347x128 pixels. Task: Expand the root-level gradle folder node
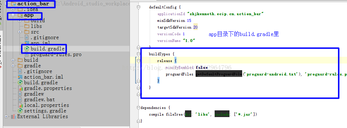point(13,66)
